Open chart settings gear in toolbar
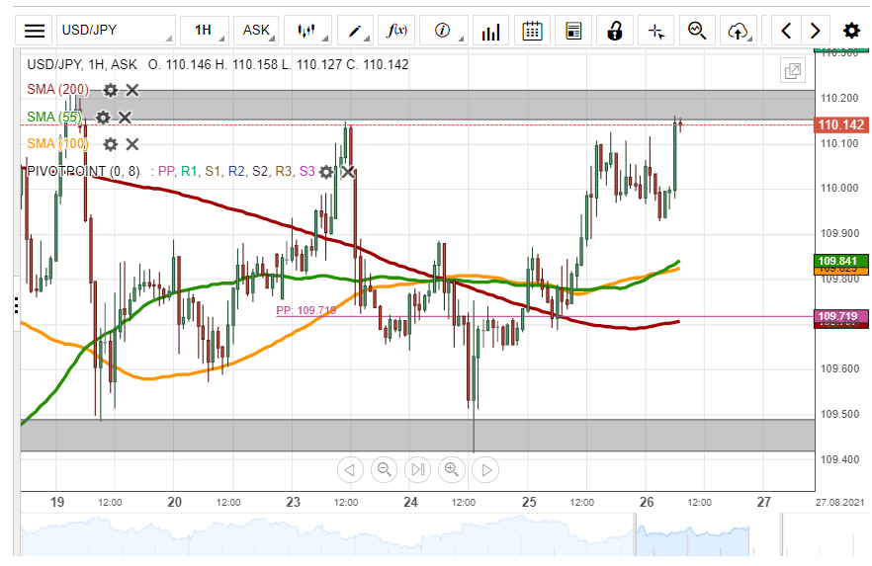The image size is (872, 566). pyautogui.click(x=850, y=31)
